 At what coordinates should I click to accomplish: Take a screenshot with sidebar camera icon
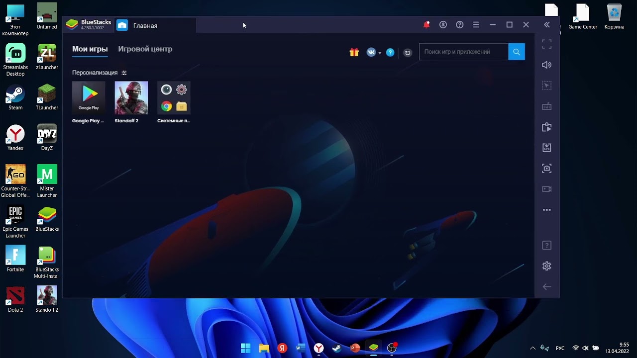(x=547, y=169)
